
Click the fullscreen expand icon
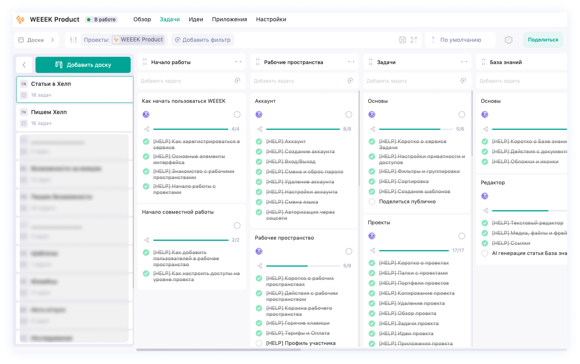pyautogui.click(x=414, y=40)
